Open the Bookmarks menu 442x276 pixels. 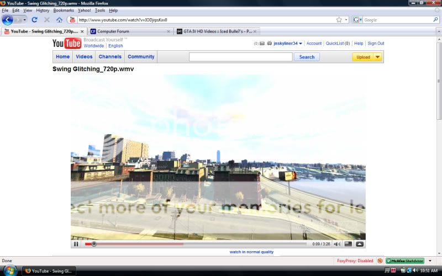coord(63,10)
